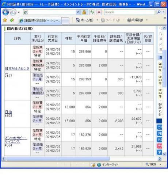Open the オンコセラピー・サイエンス stock link
Screen dimensions: 168x194
coord(16,140)
